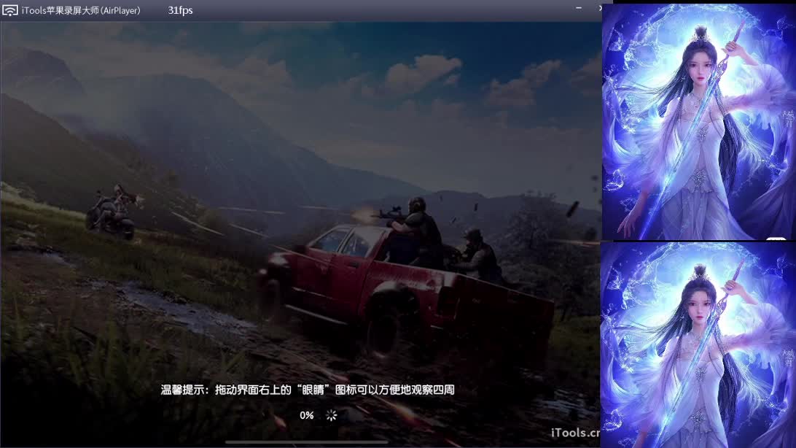Click the iTools苹果录屏大师 (AirPlayer) title text

click(x=81, y=10)
